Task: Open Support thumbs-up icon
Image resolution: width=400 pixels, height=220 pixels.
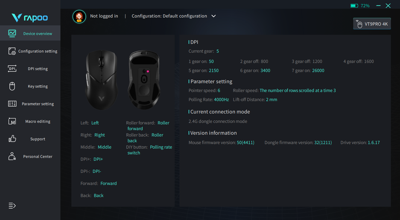Action: (x=12, y=139)
